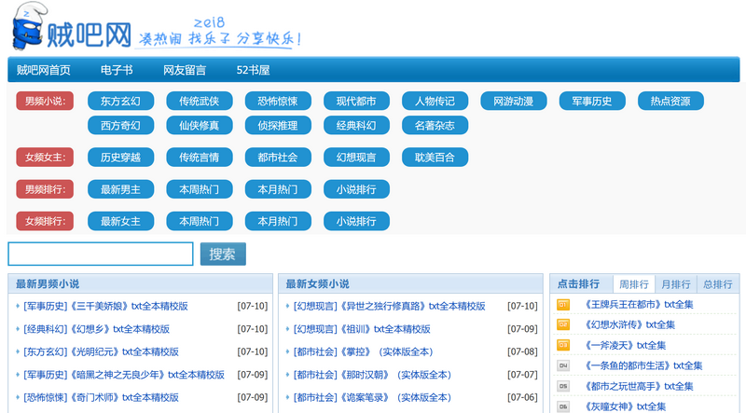Choose the 东方玄幻 category button
This screenshot has width=746, height=413.
tap(120, 102)
